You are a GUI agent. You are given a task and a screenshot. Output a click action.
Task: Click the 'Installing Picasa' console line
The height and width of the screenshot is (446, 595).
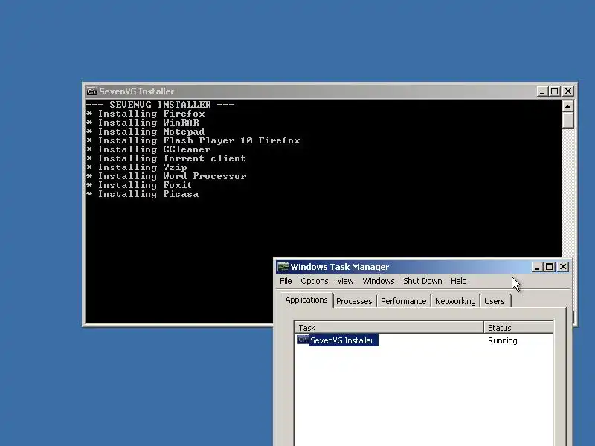tap(143, 194)
